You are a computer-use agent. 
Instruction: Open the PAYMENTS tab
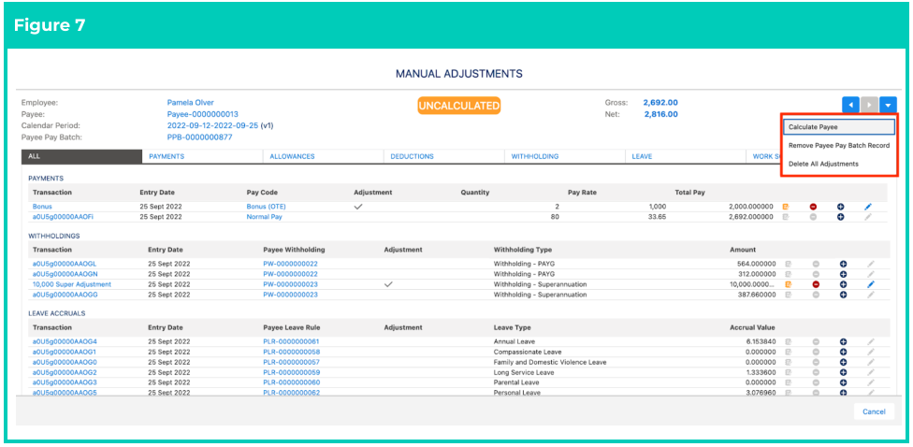point(202,156)
